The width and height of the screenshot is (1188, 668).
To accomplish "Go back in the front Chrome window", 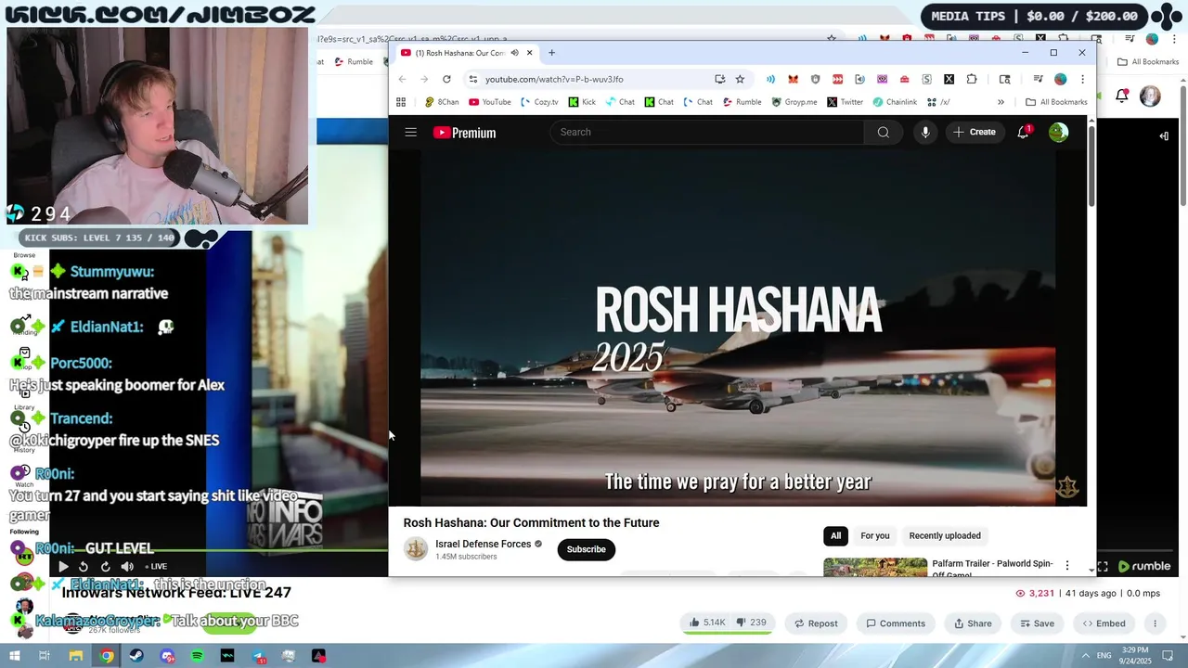I will point(402,79).
